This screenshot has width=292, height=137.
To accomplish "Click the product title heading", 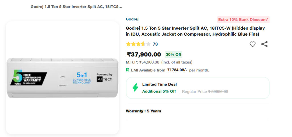I will [195, 31].
